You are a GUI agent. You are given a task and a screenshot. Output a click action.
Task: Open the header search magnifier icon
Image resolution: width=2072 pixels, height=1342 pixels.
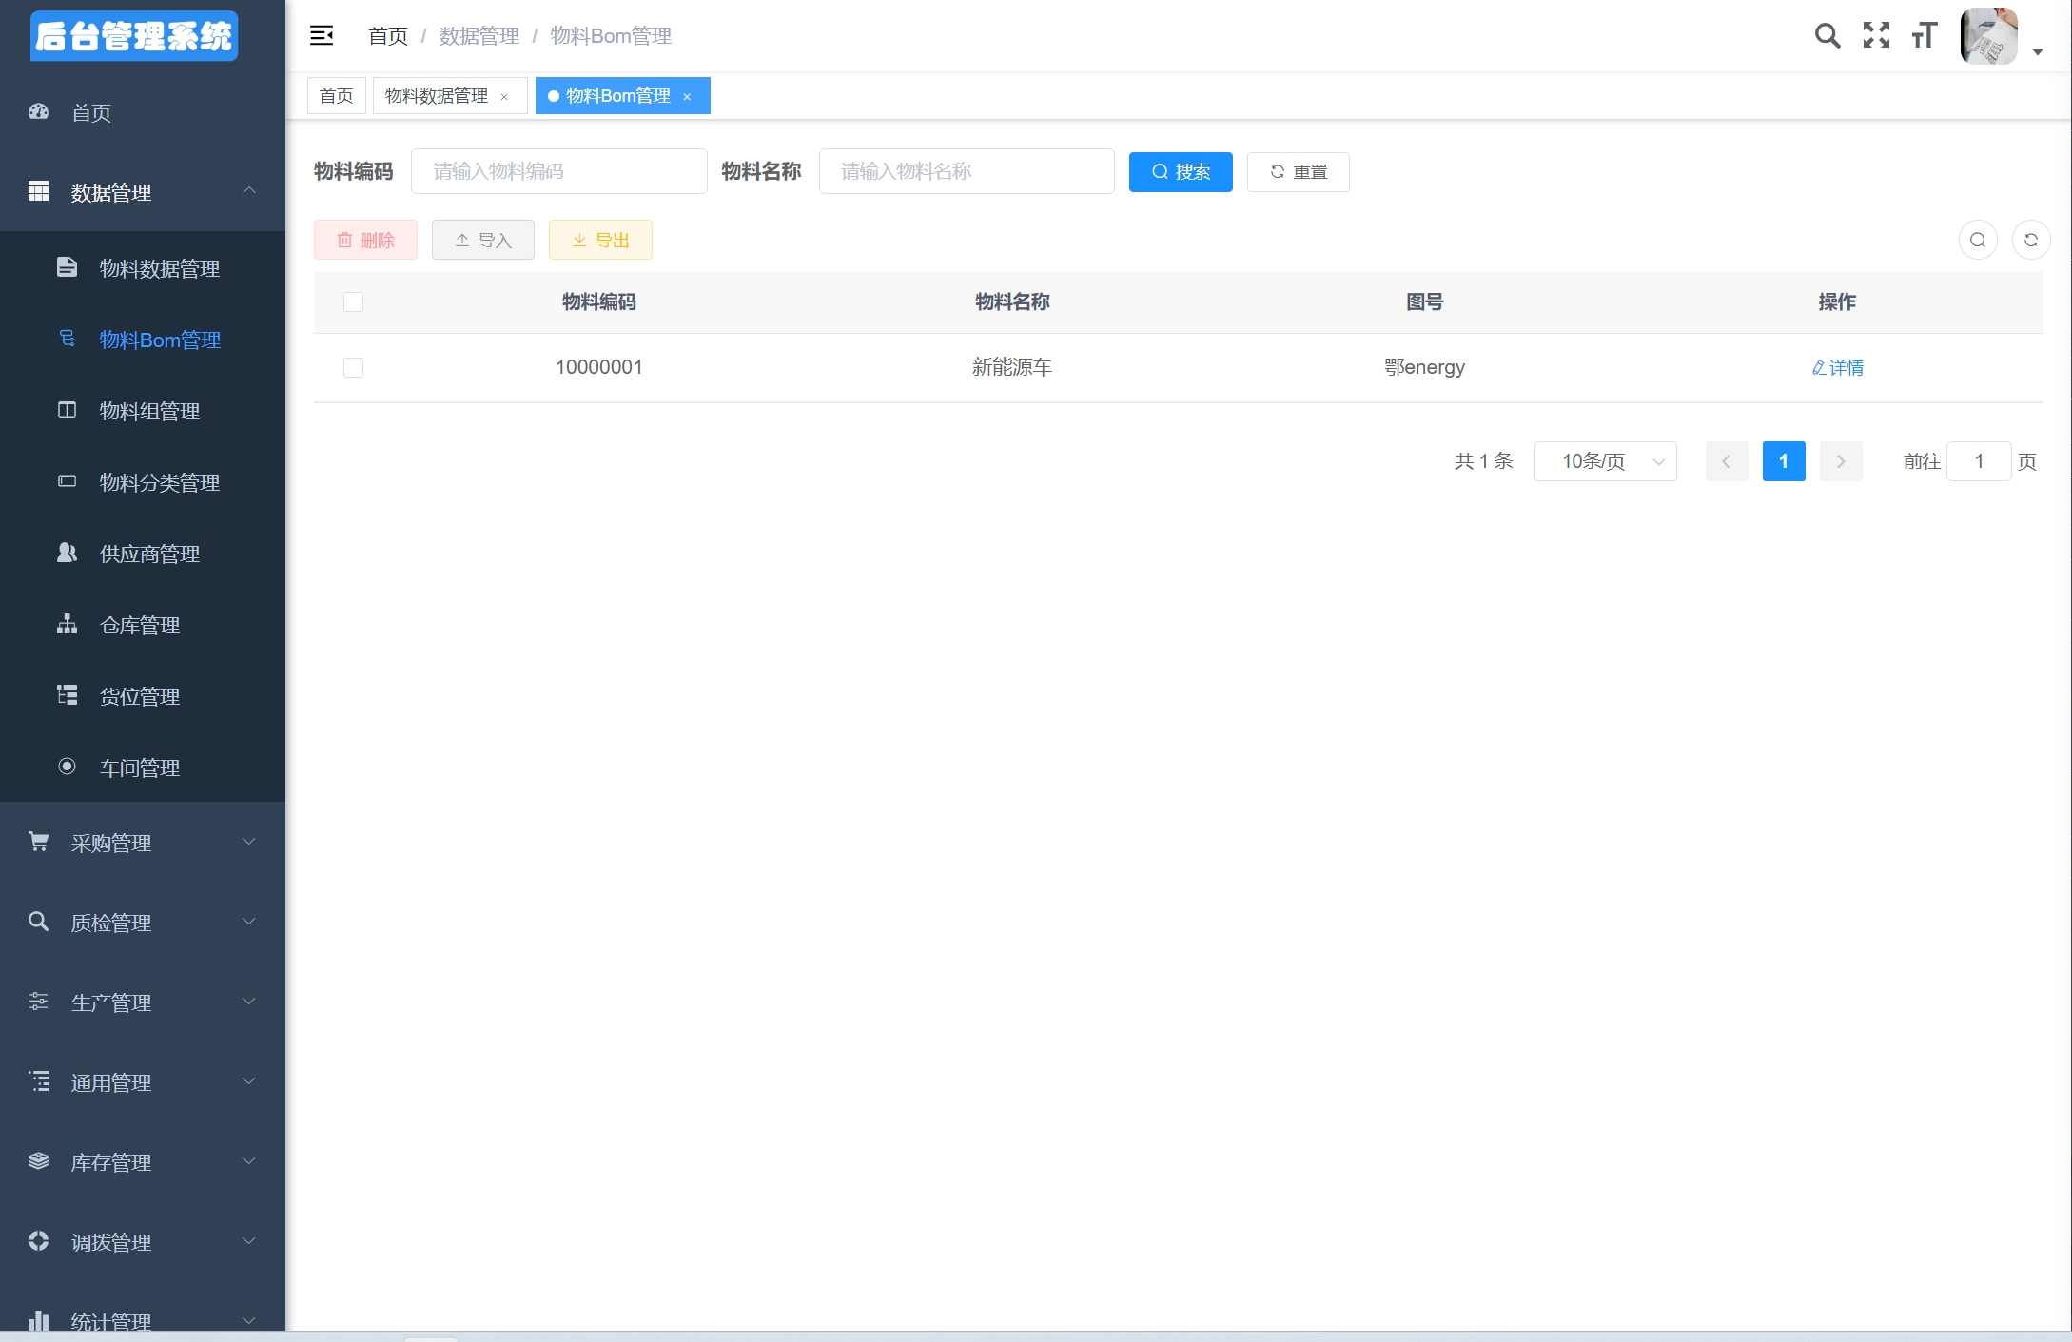coord(1827,36)
